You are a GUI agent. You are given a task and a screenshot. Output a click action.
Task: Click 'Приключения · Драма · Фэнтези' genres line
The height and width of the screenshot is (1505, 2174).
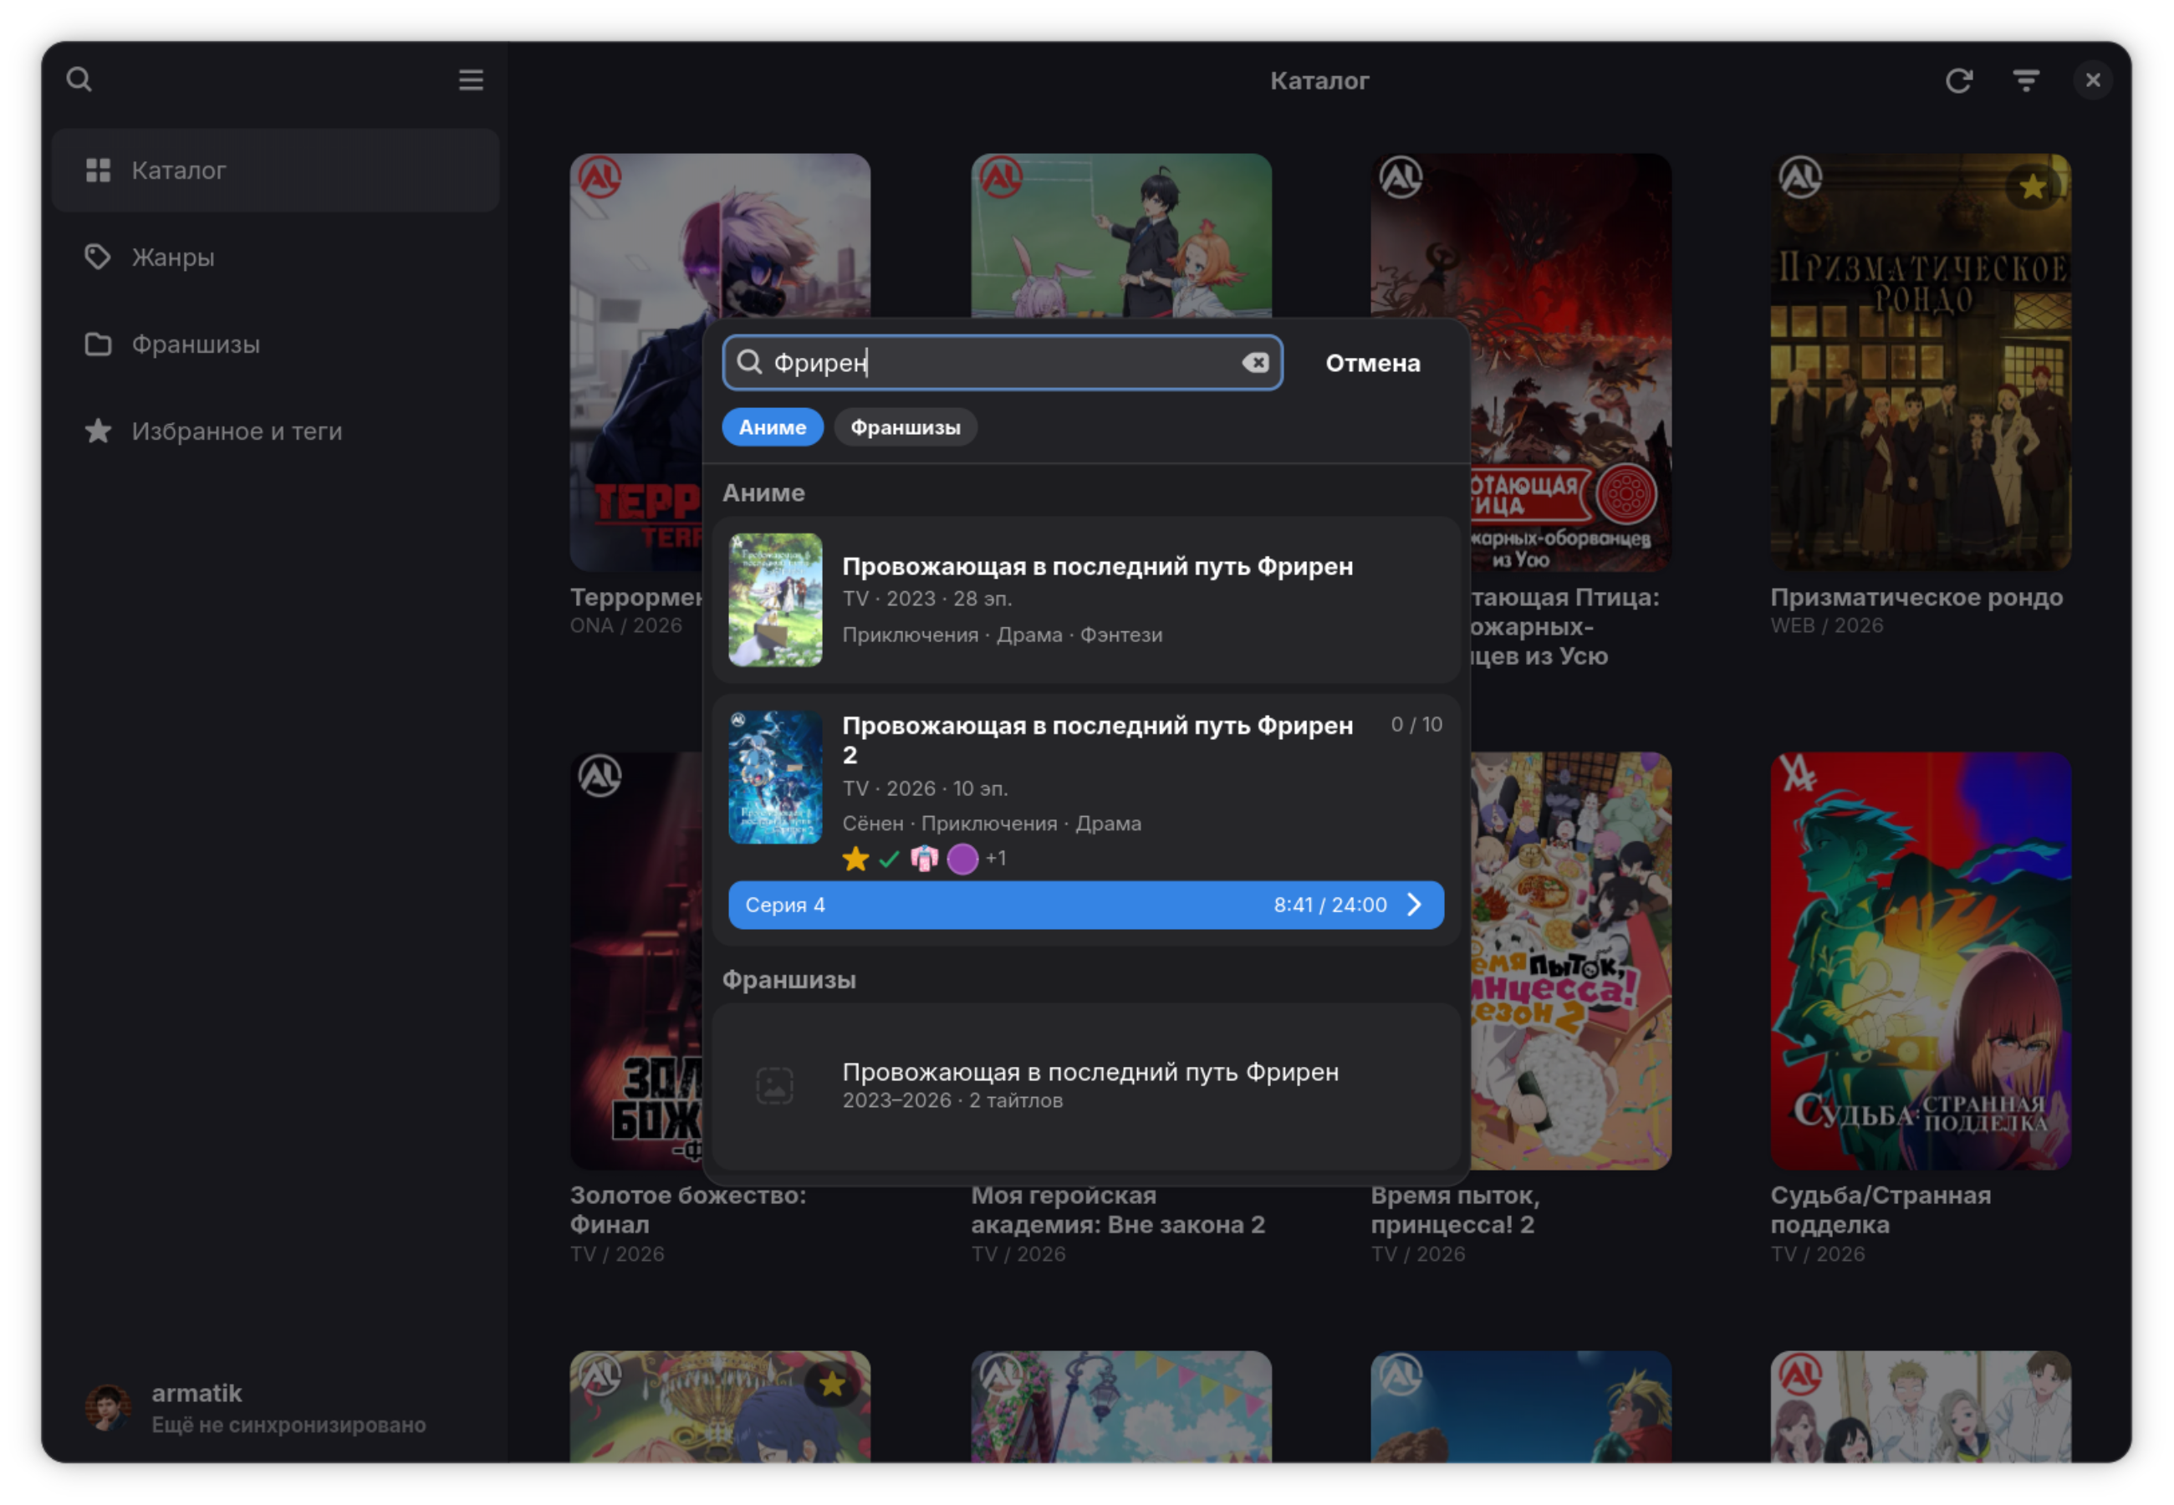click(1003, 635)
